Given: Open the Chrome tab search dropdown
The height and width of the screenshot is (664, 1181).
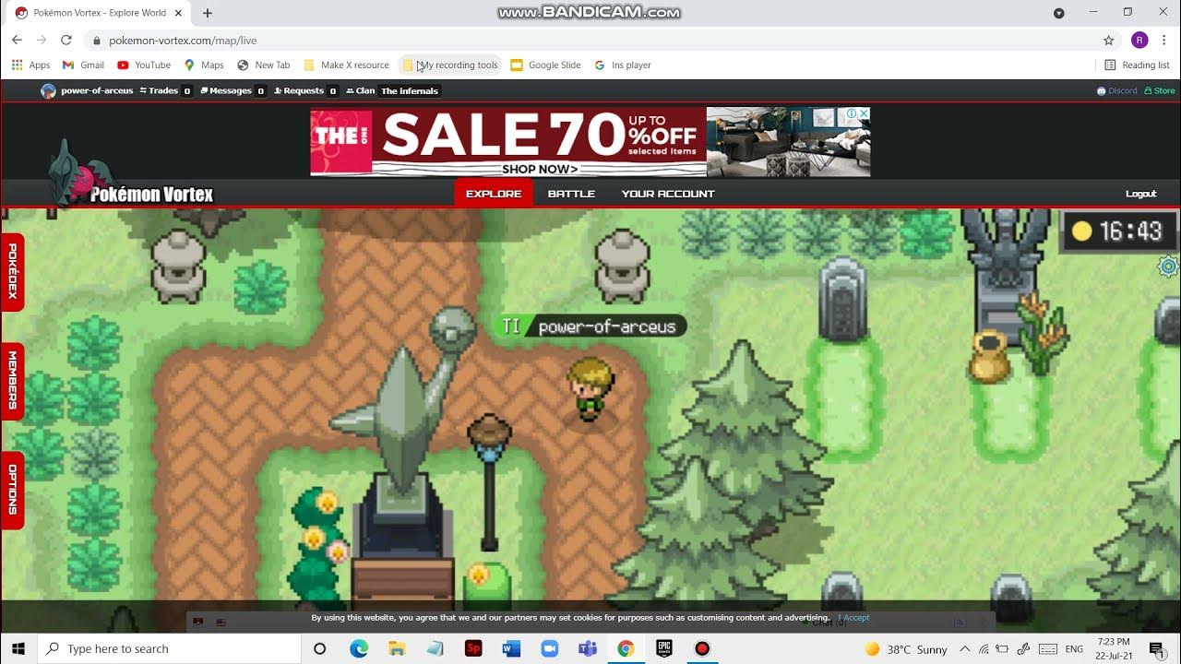Looking at the screenshot, I should [1058, 13].
